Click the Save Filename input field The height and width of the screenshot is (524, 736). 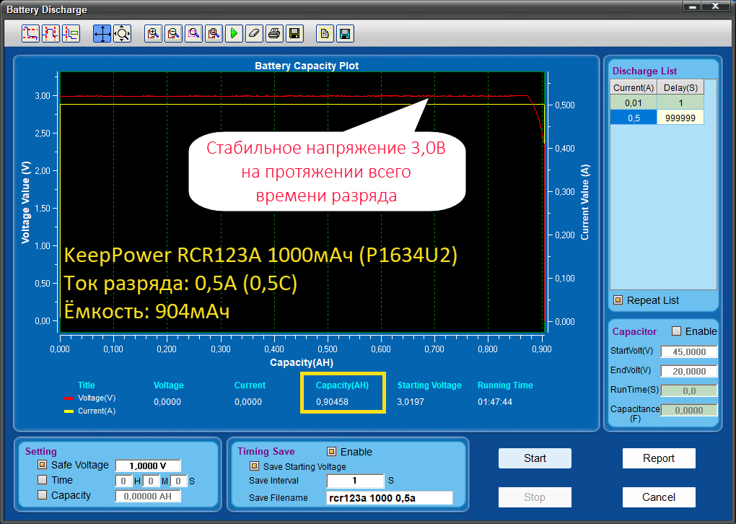click(x=389, y=497)
